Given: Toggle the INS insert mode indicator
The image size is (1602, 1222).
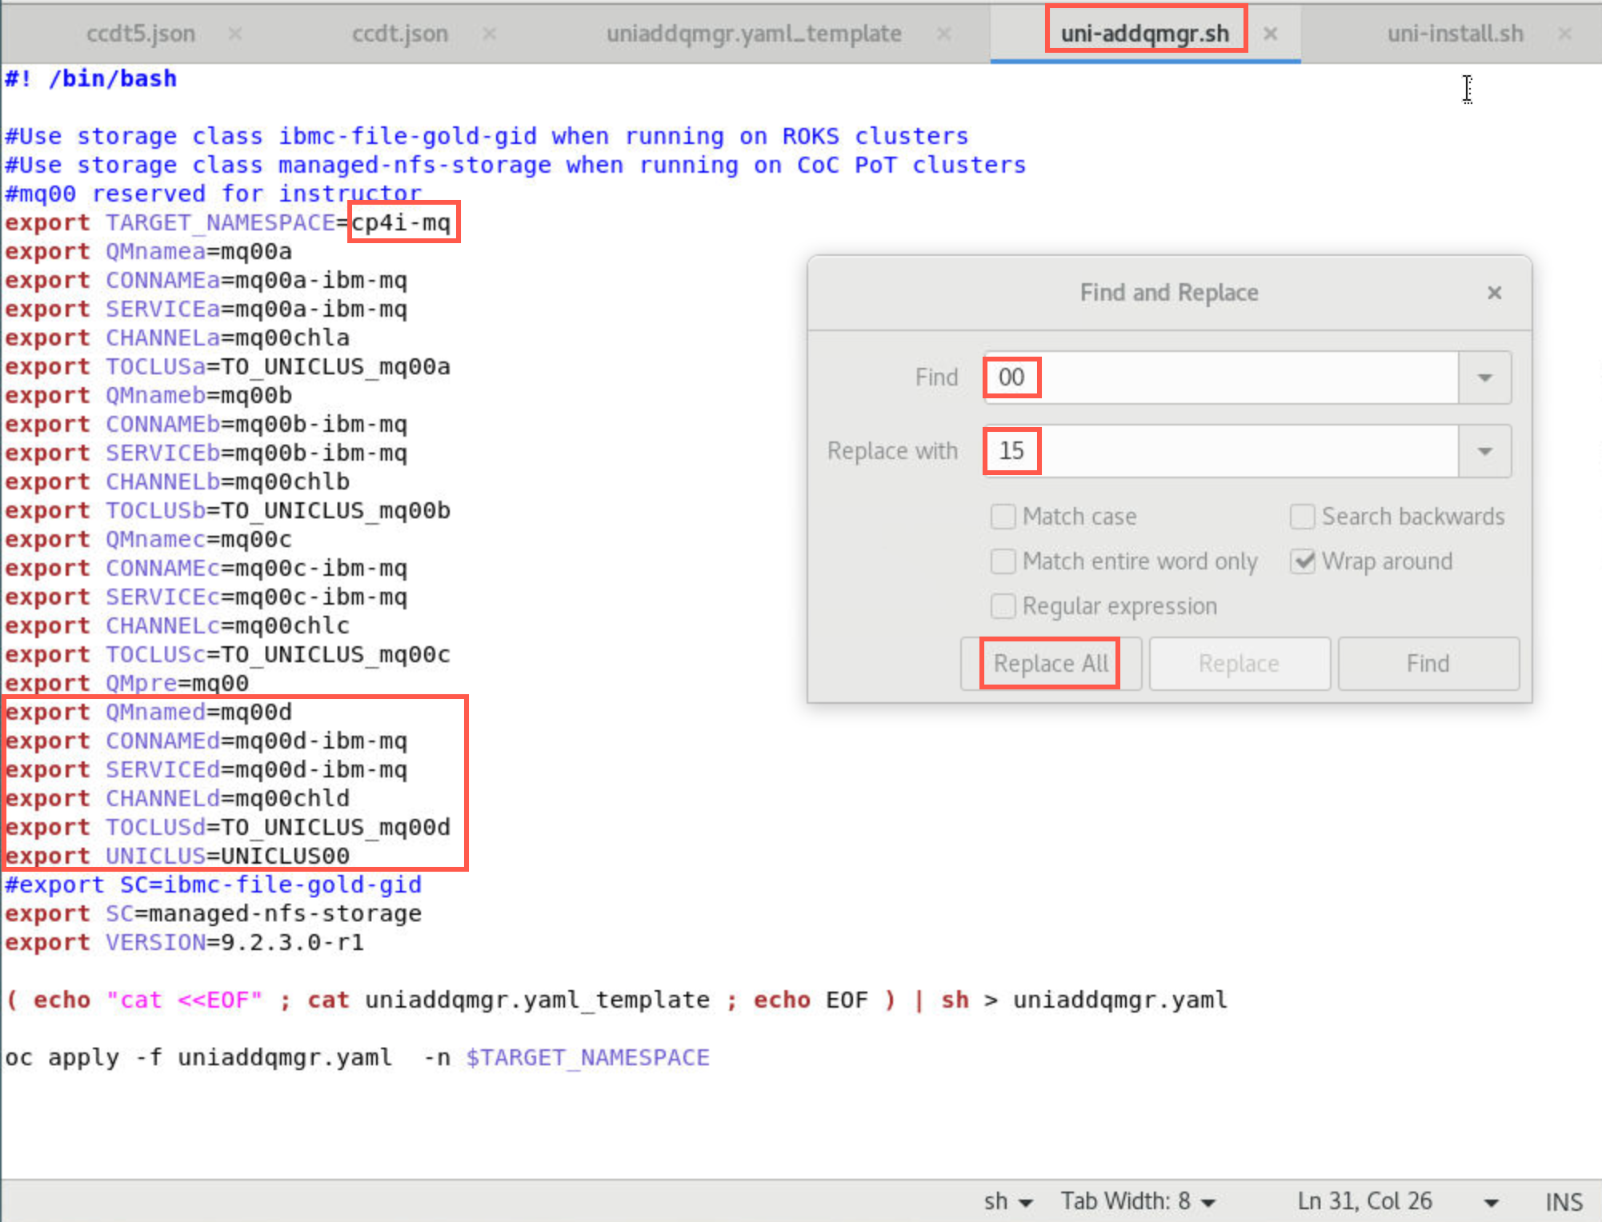Looking at the screenshot, I should click(x=1564, y=1201).
